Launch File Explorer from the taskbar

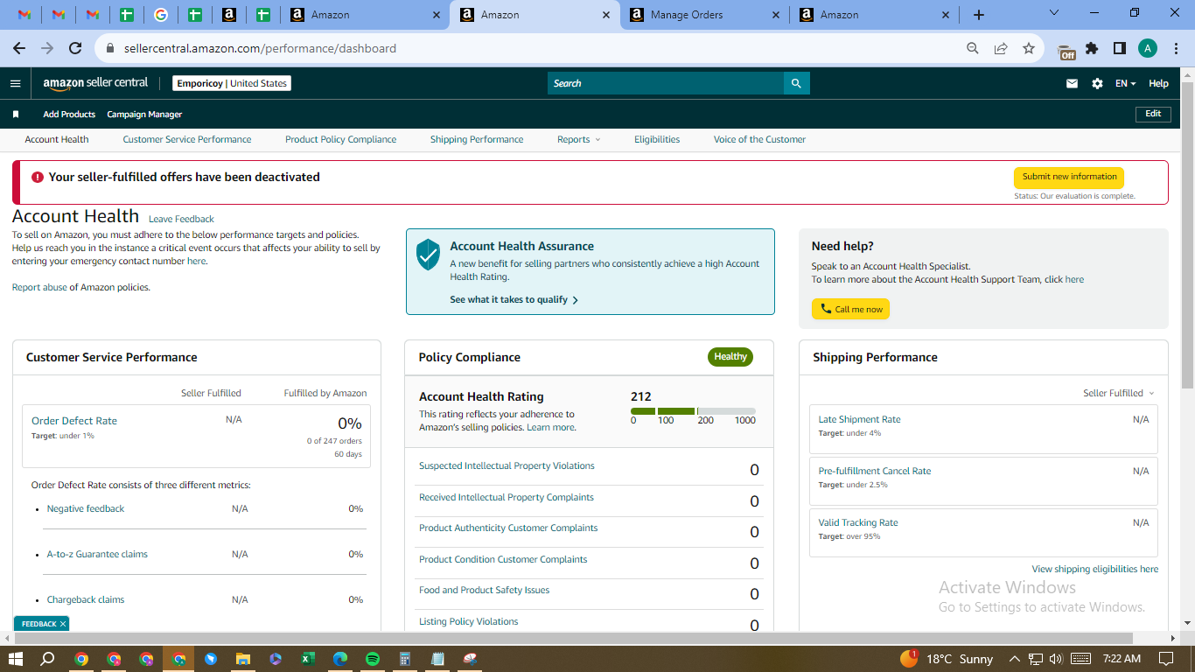(x=243, y=658)
